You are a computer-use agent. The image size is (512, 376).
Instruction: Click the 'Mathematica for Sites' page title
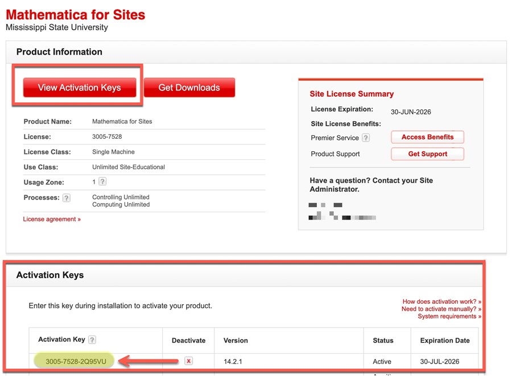pos(76,15)
